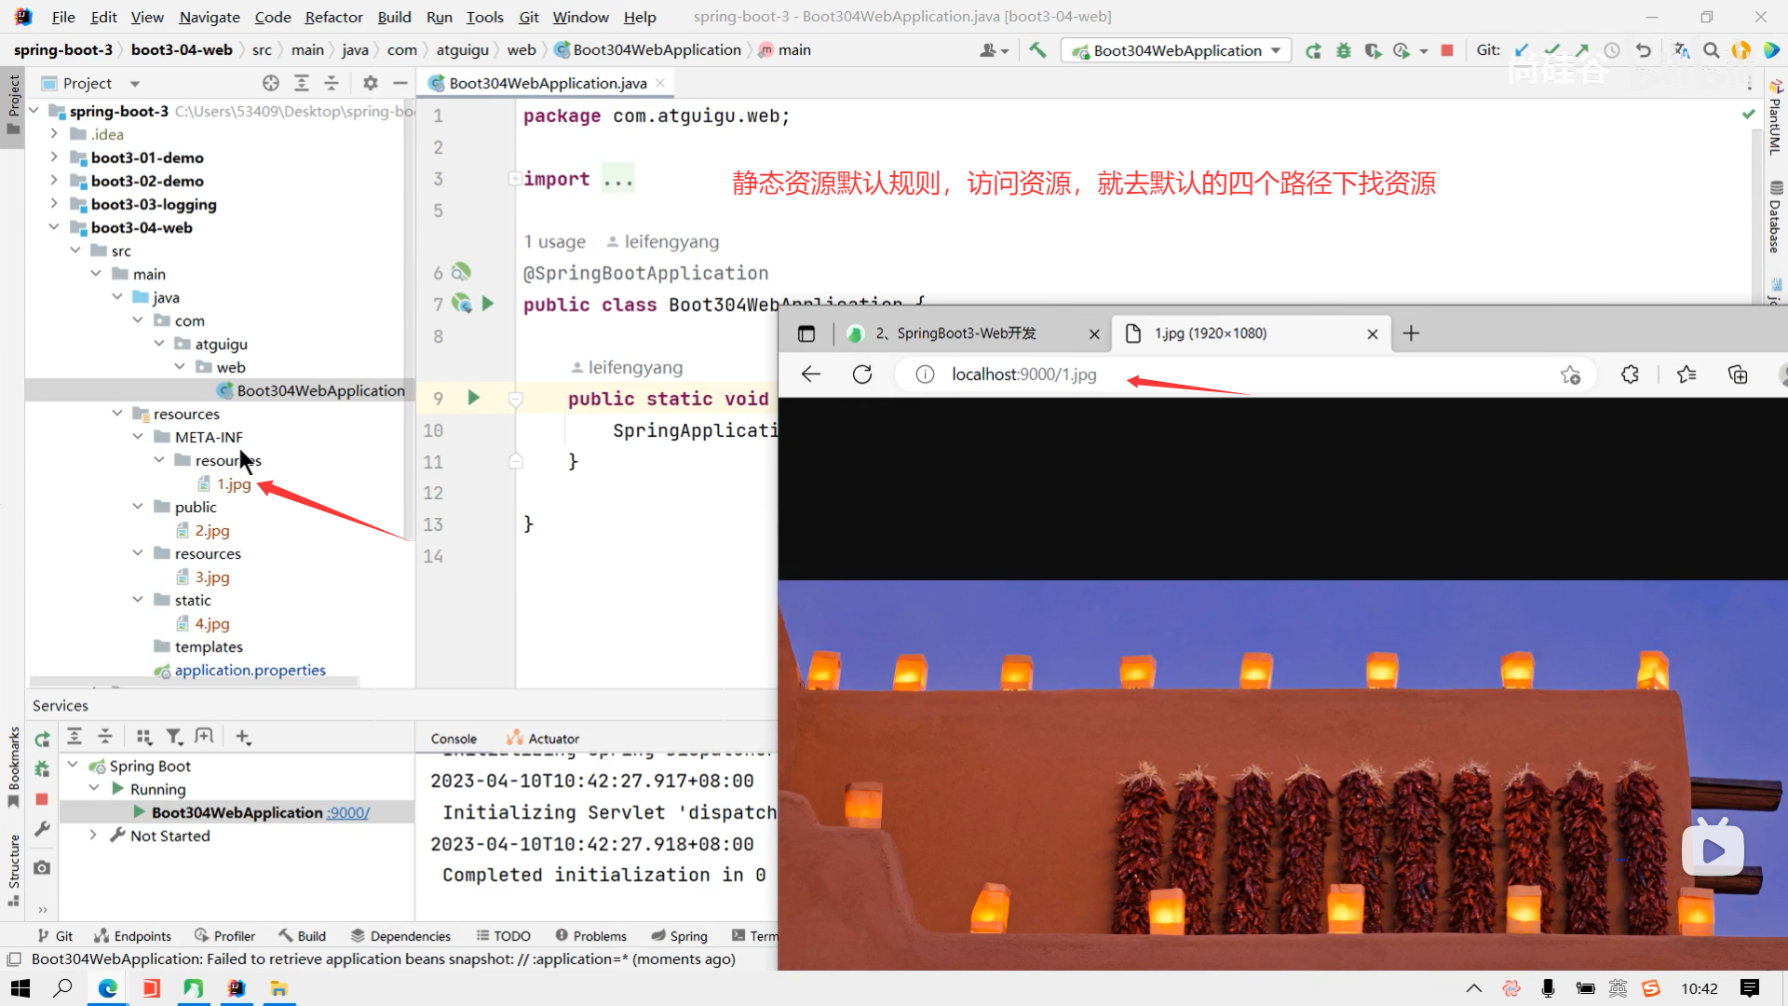Open the :9000/ port link
Screen dimensions: 1788x1006
point(347,812)
